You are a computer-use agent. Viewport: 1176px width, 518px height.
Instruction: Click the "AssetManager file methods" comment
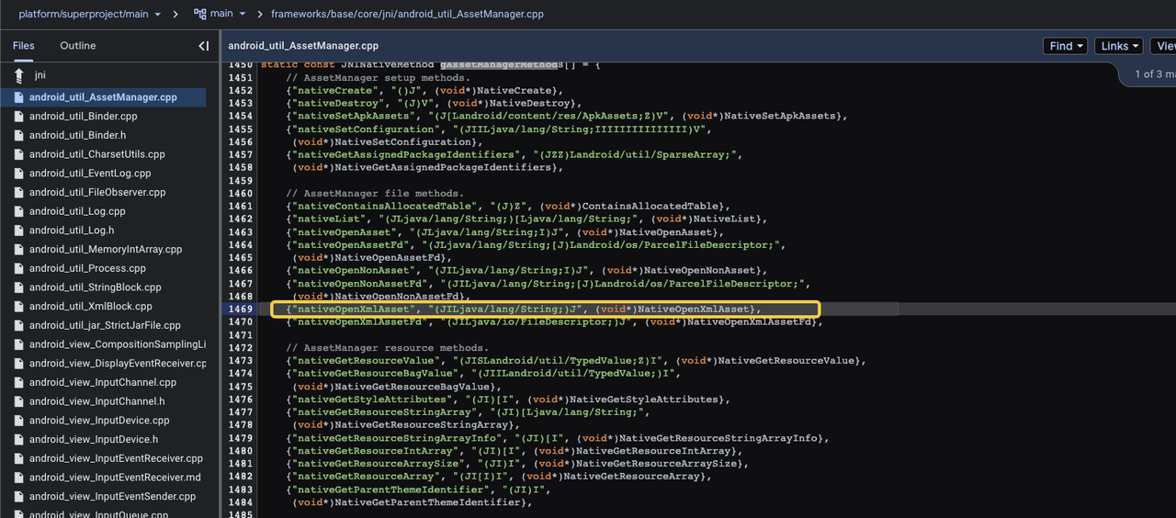click(375, 194)
